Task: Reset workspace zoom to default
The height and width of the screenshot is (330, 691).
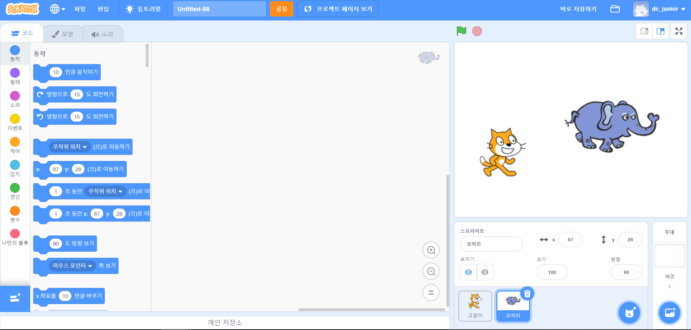Action: (x=431, y=293)
